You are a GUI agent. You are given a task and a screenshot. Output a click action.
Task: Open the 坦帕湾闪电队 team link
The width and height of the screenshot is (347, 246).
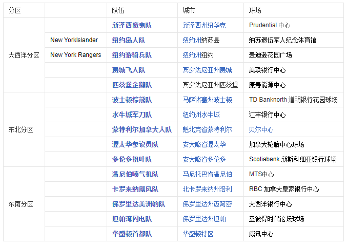(132, 219)
